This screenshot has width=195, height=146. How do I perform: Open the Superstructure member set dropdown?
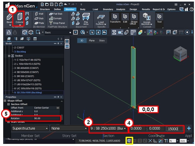click(30, 128)
